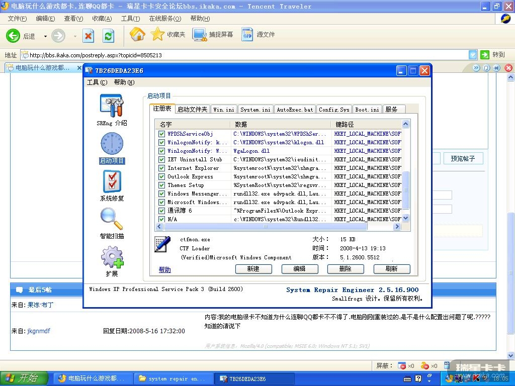Open the back button history dropdown
This screenshot has width=515, height=386.
click(x=45, y=36)
